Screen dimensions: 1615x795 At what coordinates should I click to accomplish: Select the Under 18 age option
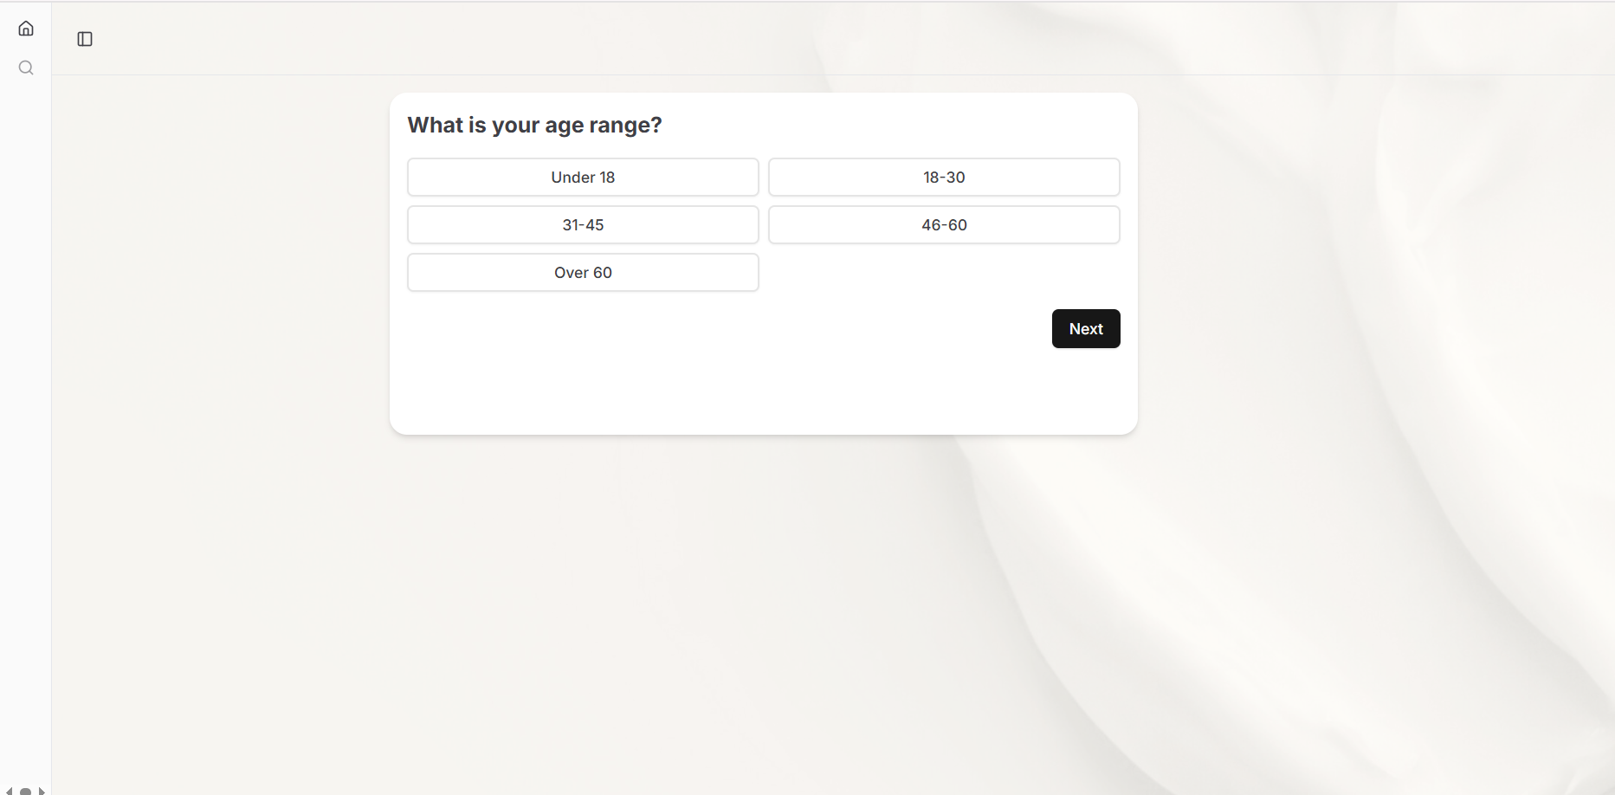pos(583,178)
